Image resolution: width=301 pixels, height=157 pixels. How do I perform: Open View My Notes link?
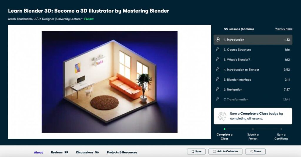pos(284,29)
